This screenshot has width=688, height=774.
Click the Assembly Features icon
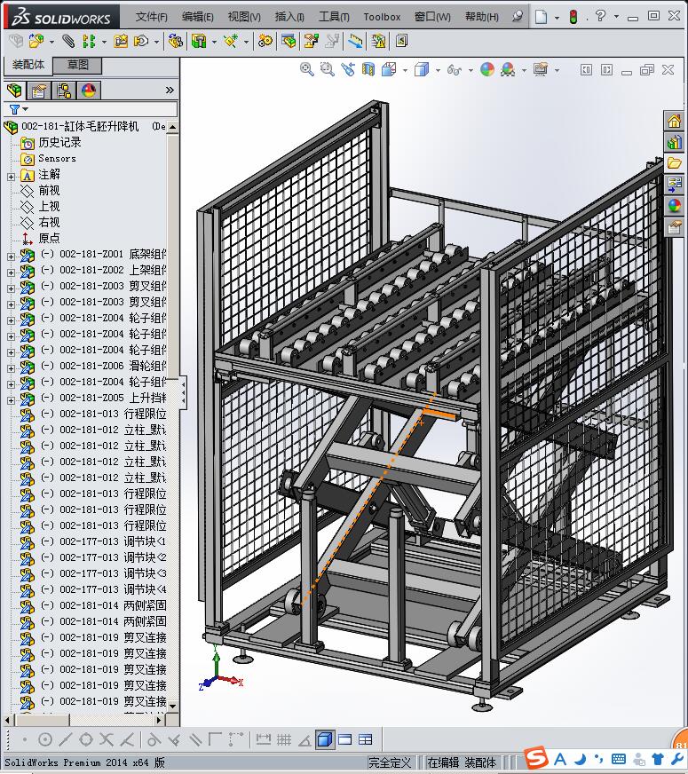click(199, 41)
